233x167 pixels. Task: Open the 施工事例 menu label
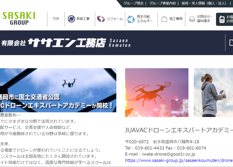tap(176, 19)
